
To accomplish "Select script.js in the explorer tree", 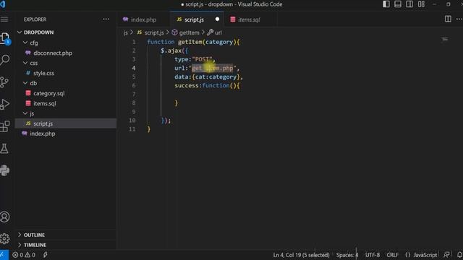I will pyautogui.click(x=66, y=123).
